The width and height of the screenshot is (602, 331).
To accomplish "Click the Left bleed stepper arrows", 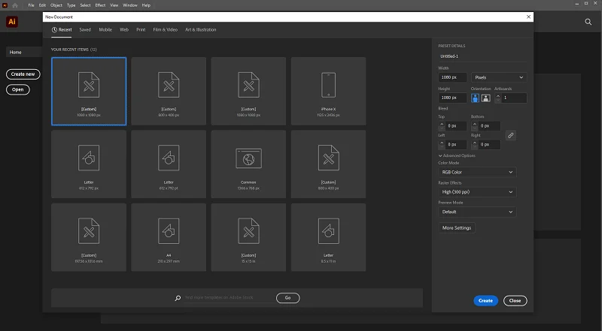I will point(442,144).
